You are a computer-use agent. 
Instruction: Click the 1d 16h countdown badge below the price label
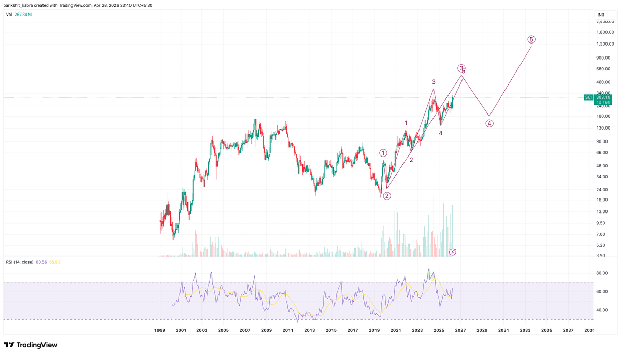[602, 103]
